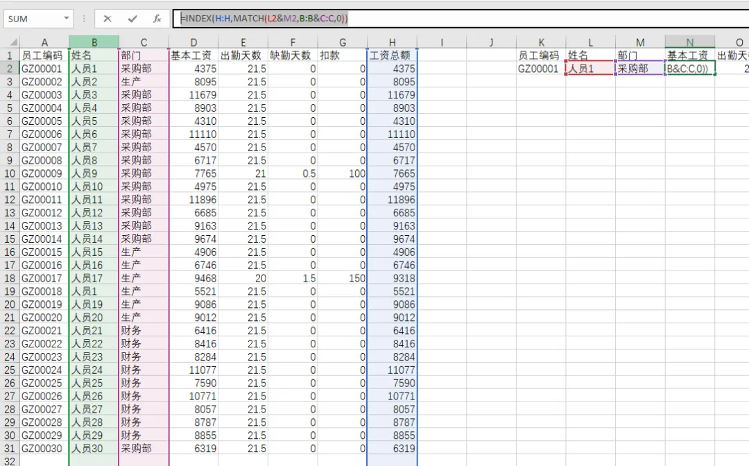Select column K header
The width and height of the screenshot is (749, 466).
541,42
